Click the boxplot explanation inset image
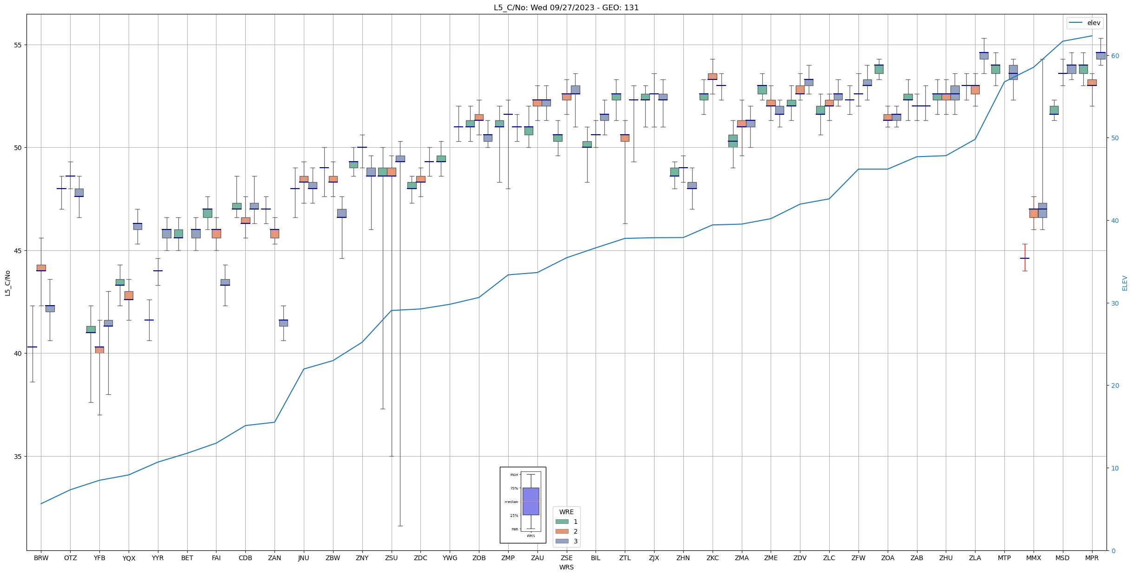 click(x=523, y=505)
